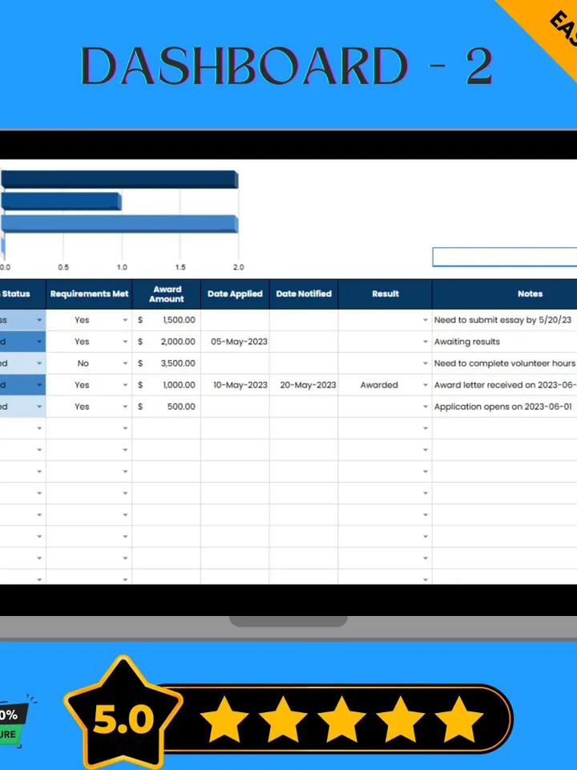Select the 20-May-2023 date notified cell
The height and width of the screenshot is (770, 577).
304,385
